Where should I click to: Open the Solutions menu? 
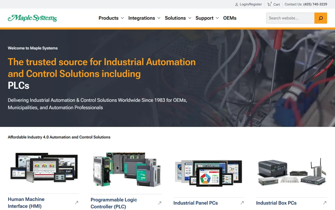tap(175, 18)
